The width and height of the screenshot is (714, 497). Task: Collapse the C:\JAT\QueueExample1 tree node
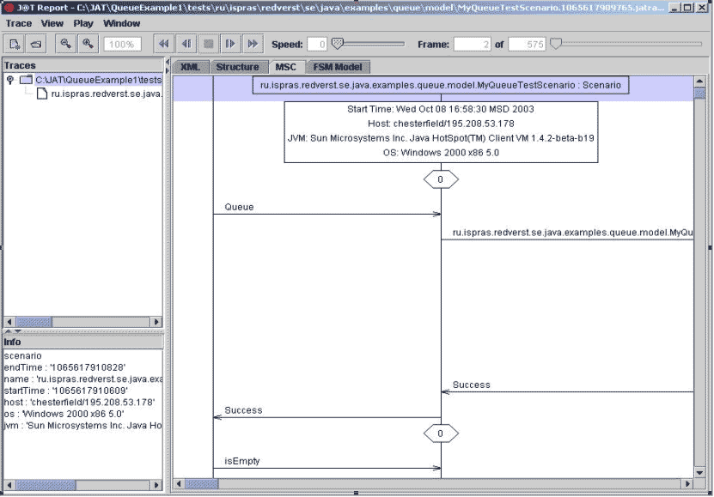(10, 80)
